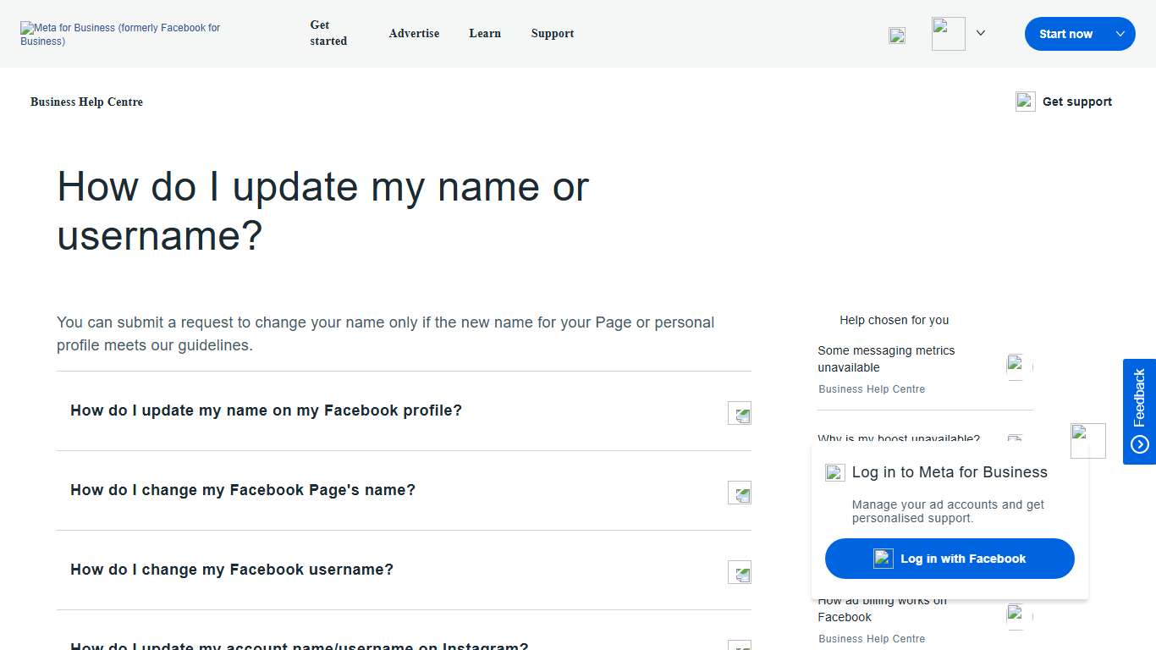The width and height of the screenshot is (1156, 650).
Task: Click Log in with Facebook
Action: (949, 559)
